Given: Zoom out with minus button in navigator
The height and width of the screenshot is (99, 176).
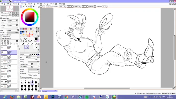Looking at the screenshot, I should click(13, 13).
